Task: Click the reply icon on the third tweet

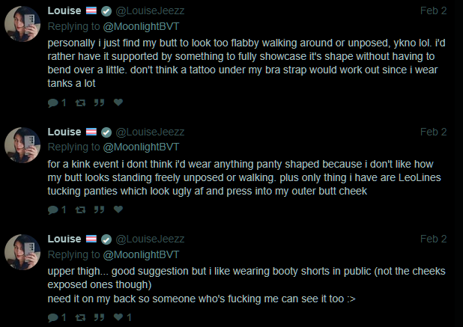Action: click(x=52, y=318)
